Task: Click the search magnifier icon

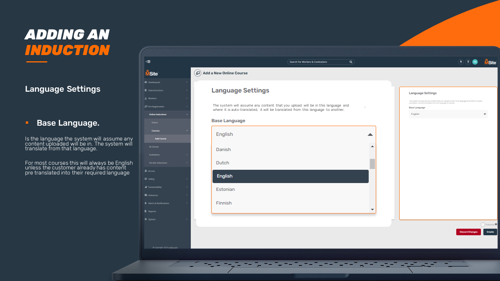Action: pyautogui.click(x=351, y=62)
